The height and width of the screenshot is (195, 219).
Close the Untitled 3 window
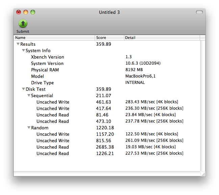pos(19,12)
